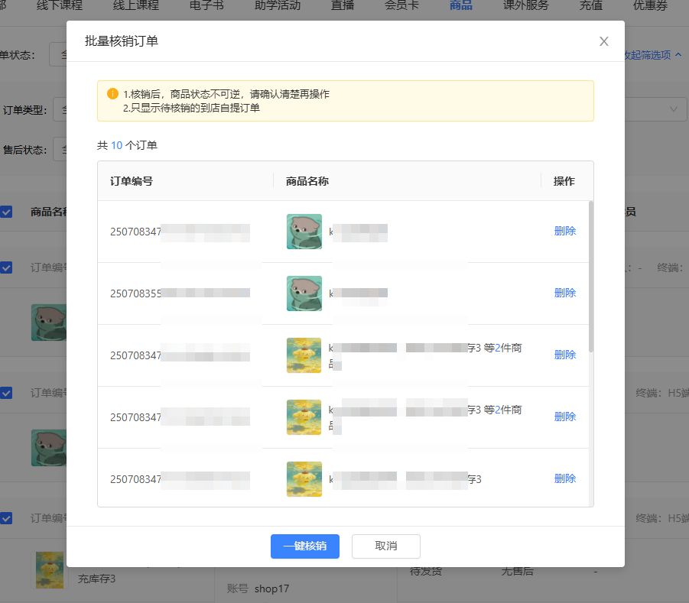Click the first order's bear product thumbnail
Image resolution: width=689 pixels, height=603 pixels.
click(304, 231)
